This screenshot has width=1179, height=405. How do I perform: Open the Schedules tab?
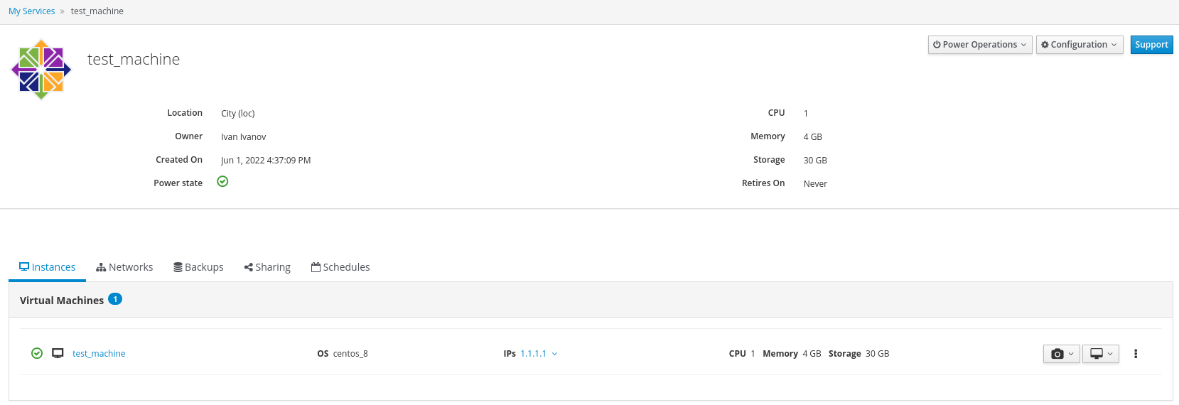coord(340,267)
